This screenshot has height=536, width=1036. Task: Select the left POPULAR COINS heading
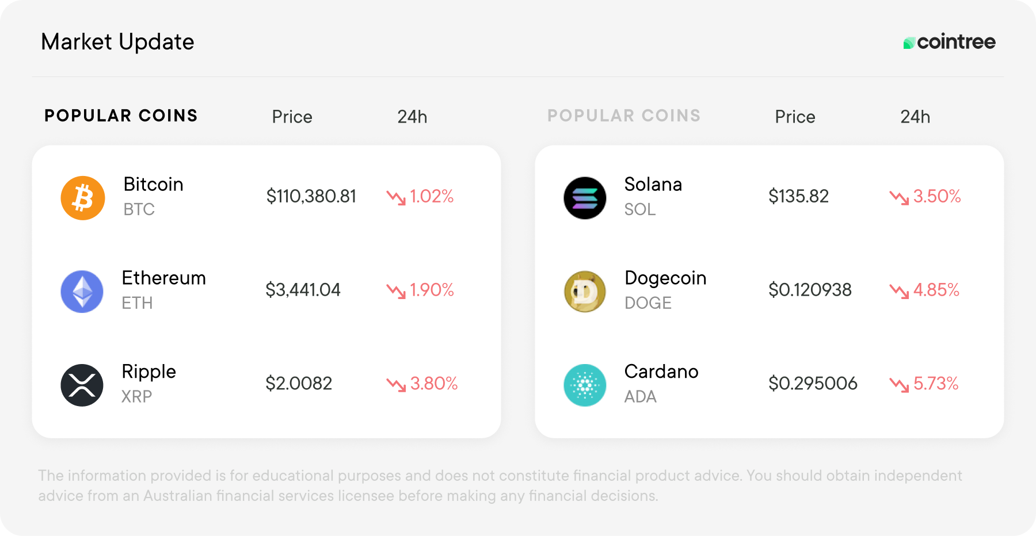click(121, 116)
